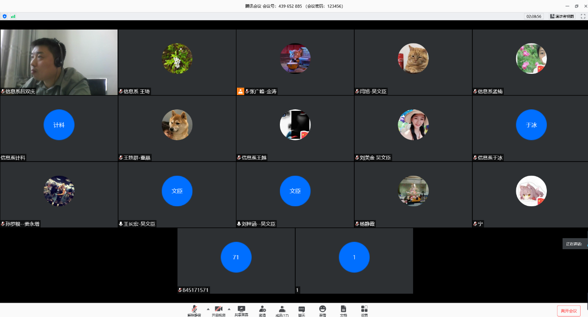Open the 聊天 chat panel
The height and width of the screenshot is (317, 588).
pyautogui.click(x=302, y=310)
